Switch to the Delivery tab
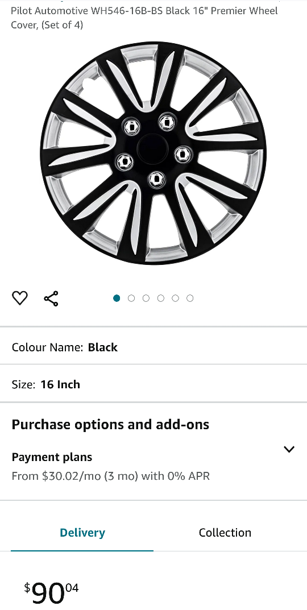This screenshot has height=610, width=307. tap(82, 533)
